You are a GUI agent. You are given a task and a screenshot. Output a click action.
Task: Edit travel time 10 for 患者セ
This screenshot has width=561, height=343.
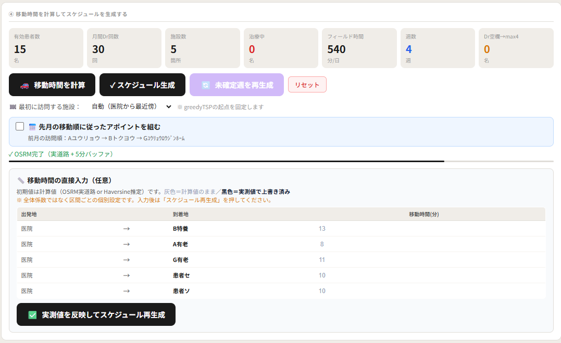click(x=322, y=275)
